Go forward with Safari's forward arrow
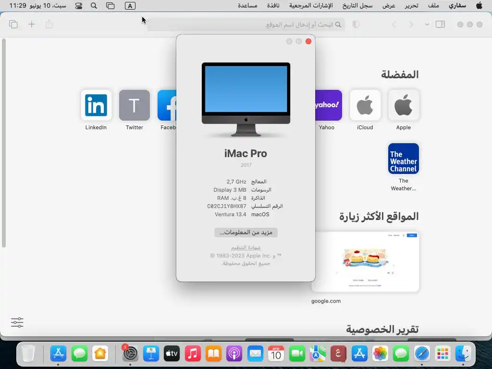The height and width of the screenshot is (369, 492). pos(411,25)
